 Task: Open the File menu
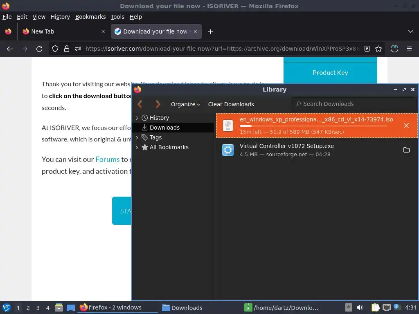[7, 17]
